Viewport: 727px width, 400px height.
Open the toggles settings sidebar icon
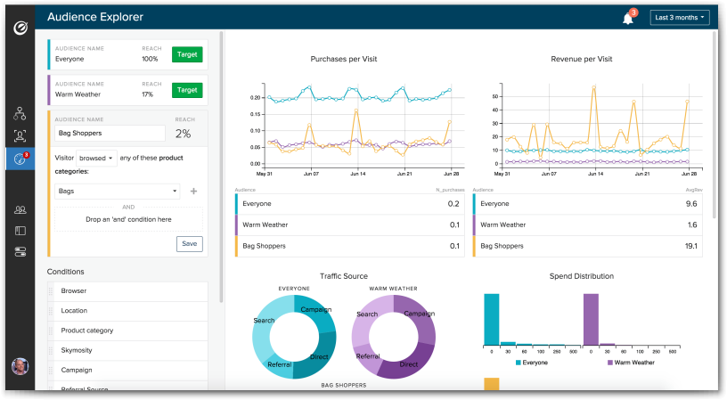[x=20, y=252]
